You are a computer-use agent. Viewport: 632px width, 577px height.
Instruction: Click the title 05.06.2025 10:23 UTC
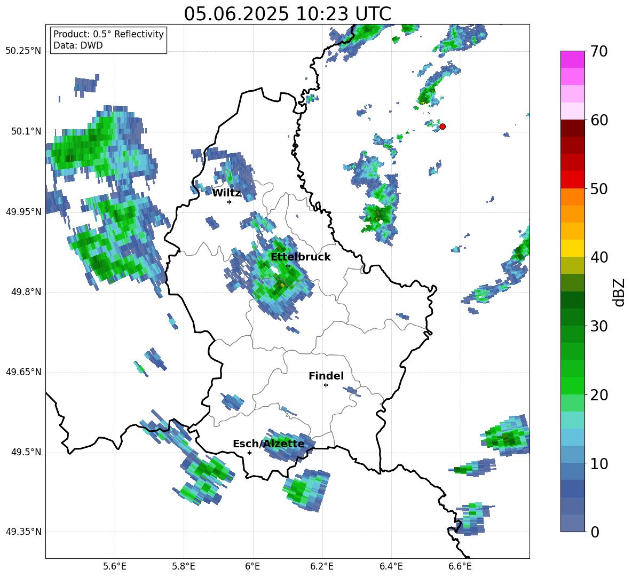point(287,14)
